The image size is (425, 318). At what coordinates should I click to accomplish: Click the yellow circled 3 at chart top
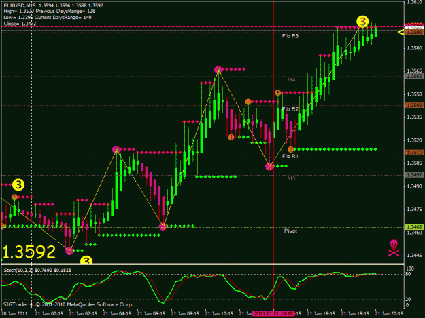[362, 22]
